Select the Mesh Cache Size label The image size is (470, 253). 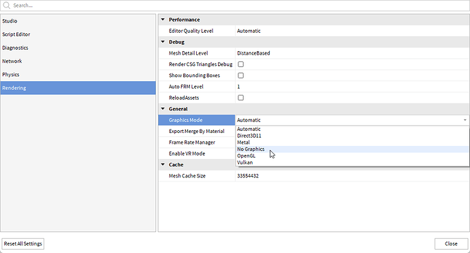click(x=187, y=176)
